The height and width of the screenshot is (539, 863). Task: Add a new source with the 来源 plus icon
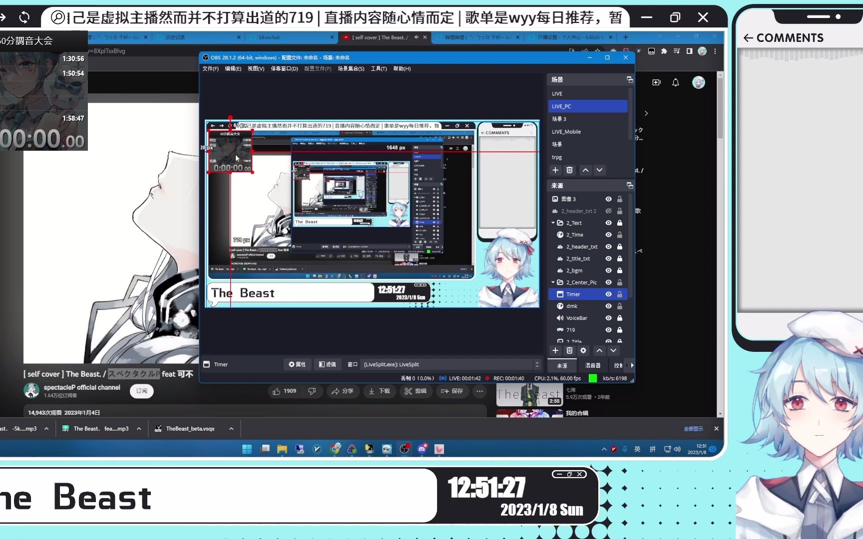[555, 350]
